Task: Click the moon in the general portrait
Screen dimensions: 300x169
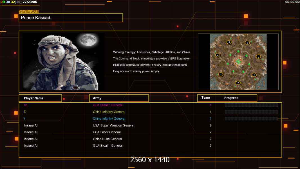Action: tap(89, 40)
